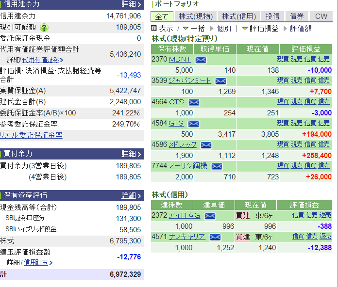Open the ジャパンミート stock link
The width and height of the screenshot is (338, 287).
[190, 80]
